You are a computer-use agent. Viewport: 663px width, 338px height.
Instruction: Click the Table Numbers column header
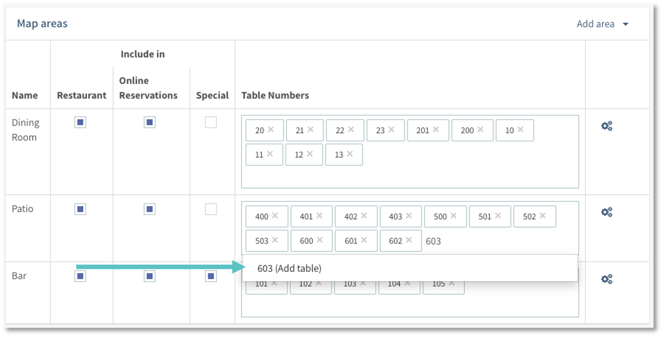coord(276,95)
